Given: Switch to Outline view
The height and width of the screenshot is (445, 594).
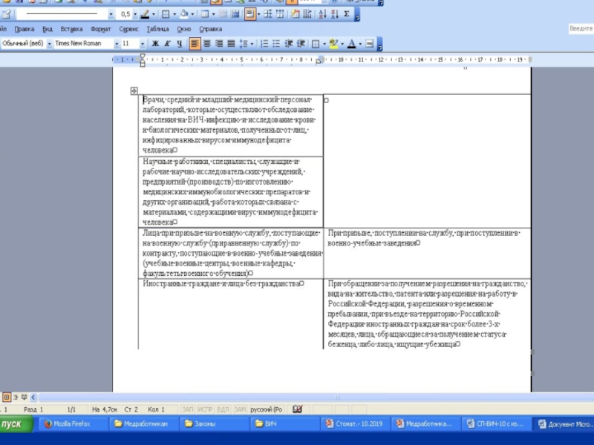Looking at the screenshot, I should [x=15, y=398].
